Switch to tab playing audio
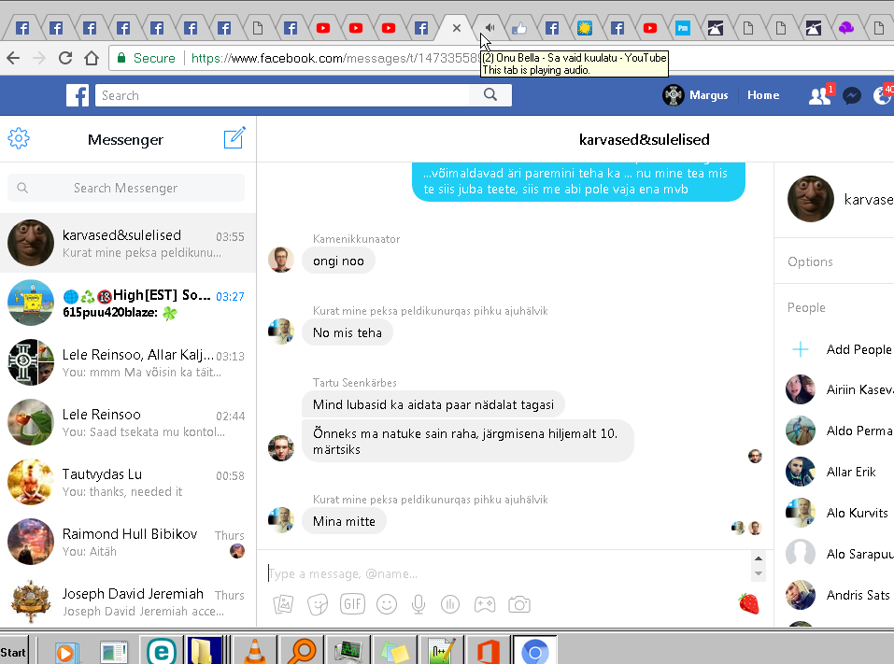Image resolution: width=894 pixels, height=664 pixels. [490, 28]
